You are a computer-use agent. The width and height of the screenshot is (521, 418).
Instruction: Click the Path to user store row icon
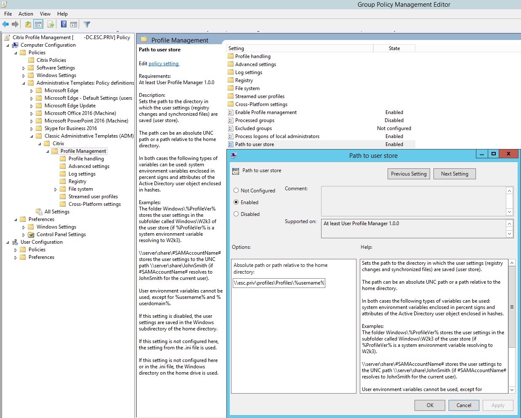pyautogui.click(x=231, y=144)
